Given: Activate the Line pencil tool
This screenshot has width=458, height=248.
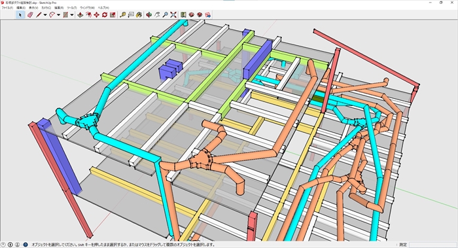Looking at the screenshot, I should [39, 14].
